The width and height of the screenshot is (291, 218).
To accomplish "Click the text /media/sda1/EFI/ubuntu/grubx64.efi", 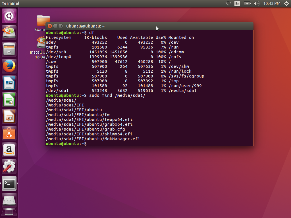I will coord(89,124).
